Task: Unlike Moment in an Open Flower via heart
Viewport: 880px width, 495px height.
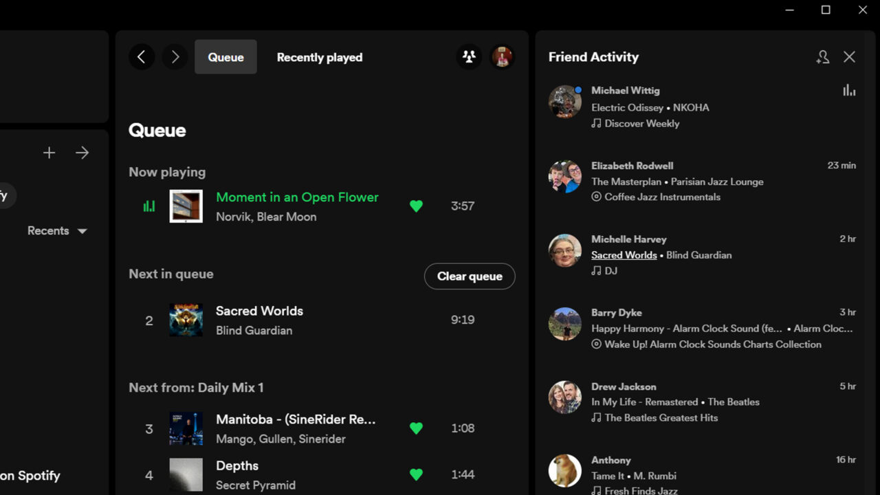Action: click(416, 206)
